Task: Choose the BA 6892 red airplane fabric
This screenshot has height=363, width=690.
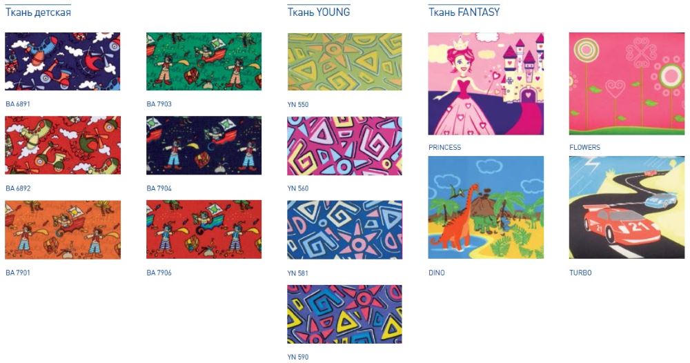Action: pos(63,145)
